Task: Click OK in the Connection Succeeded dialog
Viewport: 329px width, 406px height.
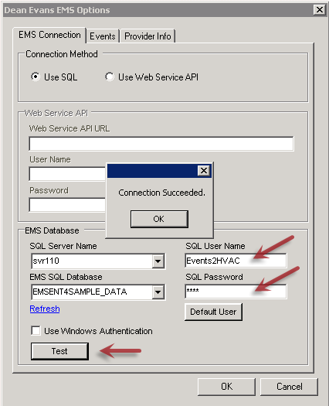Action: [x=159, y=219]
